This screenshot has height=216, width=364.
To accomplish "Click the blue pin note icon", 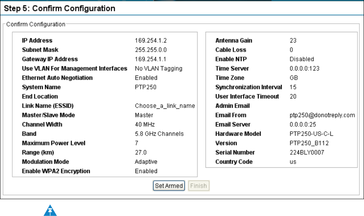I will pos(50,210).
